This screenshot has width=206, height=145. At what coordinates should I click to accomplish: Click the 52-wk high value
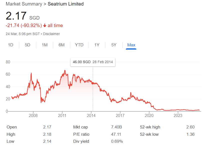[x=190, y=127]
